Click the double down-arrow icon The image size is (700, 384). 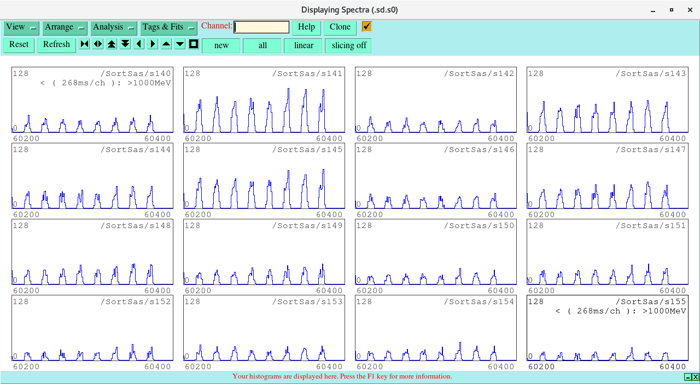[x=125, y=44]
